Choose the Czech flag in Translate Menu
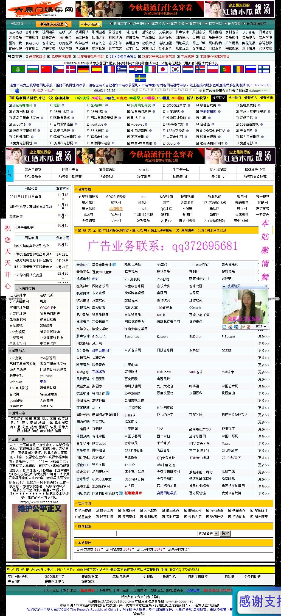 click(59, 69)
